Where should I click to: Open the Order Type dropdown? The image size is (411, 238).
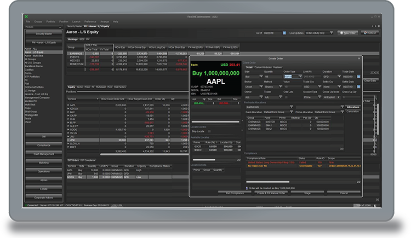pos(300,77)
